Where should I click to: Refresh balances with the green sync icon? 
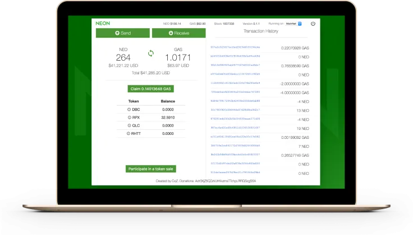click(150, 53)
